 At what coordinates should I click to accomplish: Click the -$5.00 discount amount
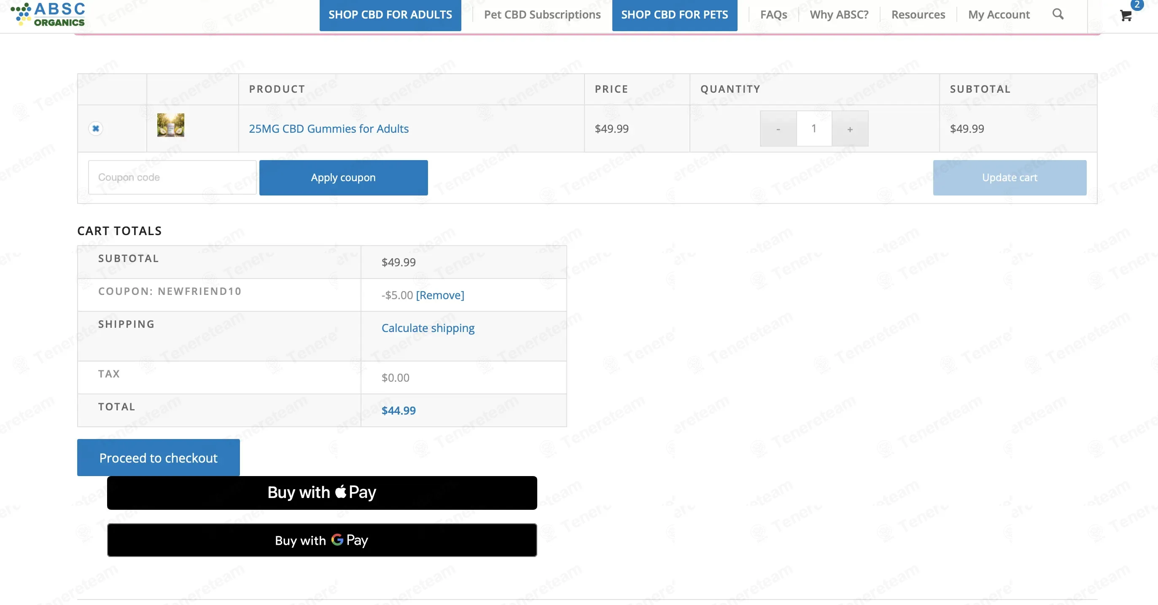[x=397, y=295]
